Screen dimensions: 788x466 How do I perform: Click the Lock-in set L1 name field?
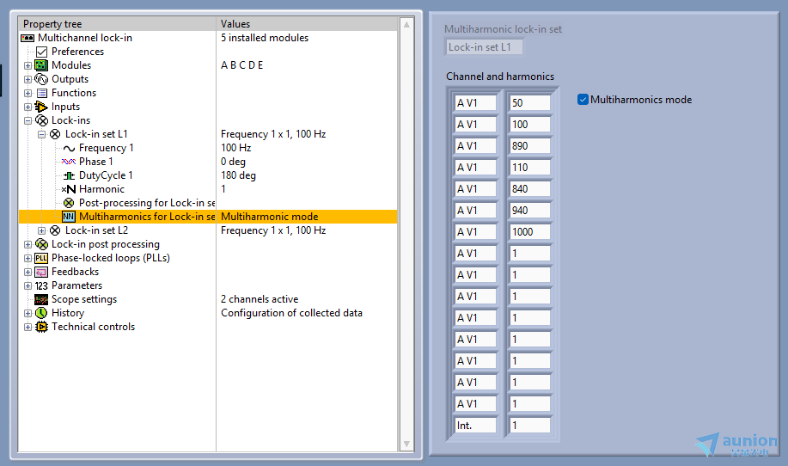(x=483, y=47)
